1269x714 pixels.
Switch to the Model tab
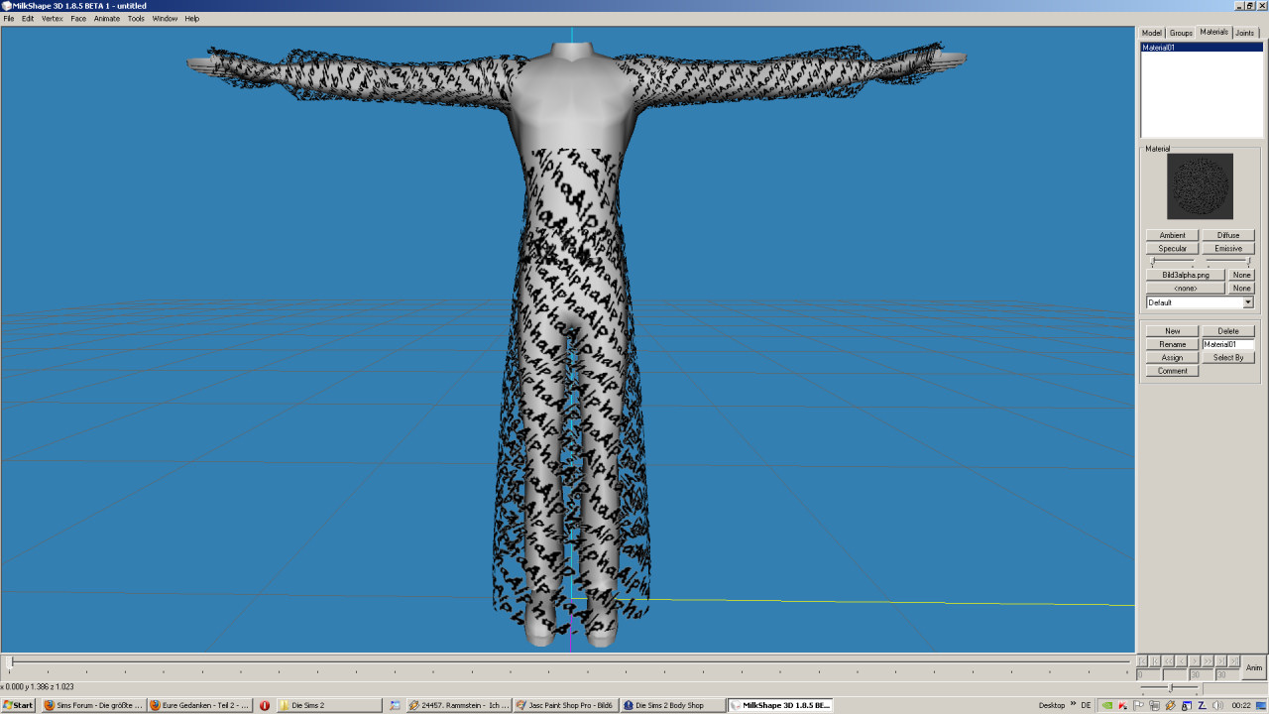pos(1151,33)
